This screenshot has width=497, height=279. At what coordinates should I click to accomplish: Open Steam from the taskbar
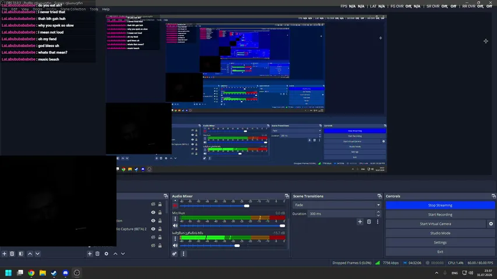[x=54, y=273]
